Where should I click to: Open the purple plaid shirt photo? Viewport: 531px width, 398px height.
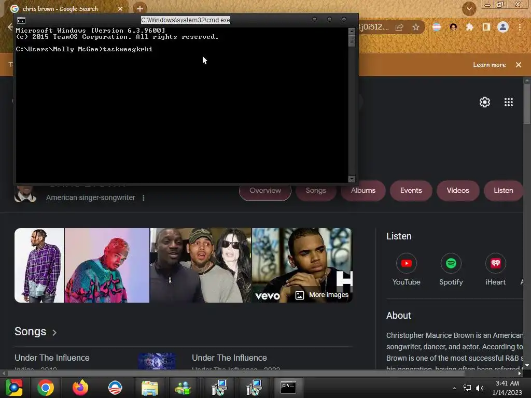pos(39,265)
